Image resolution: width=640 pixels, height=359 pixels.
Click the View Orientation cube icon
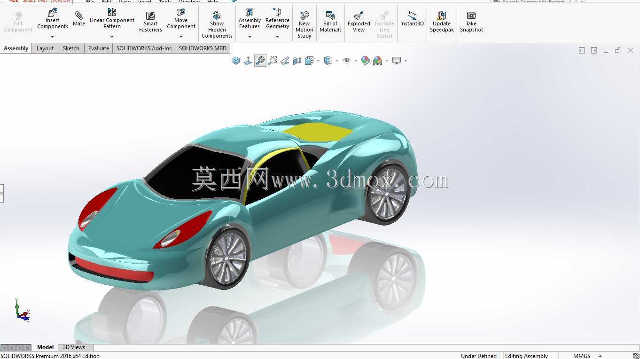236,61
